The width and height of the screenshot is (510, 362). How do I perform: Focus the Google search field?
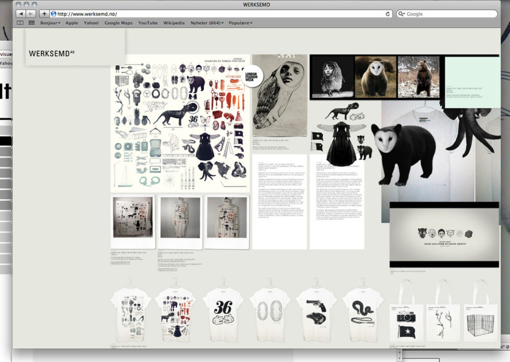tap(447, 14)
